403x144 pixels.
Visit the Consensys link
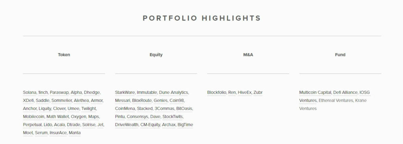[137, 116]
